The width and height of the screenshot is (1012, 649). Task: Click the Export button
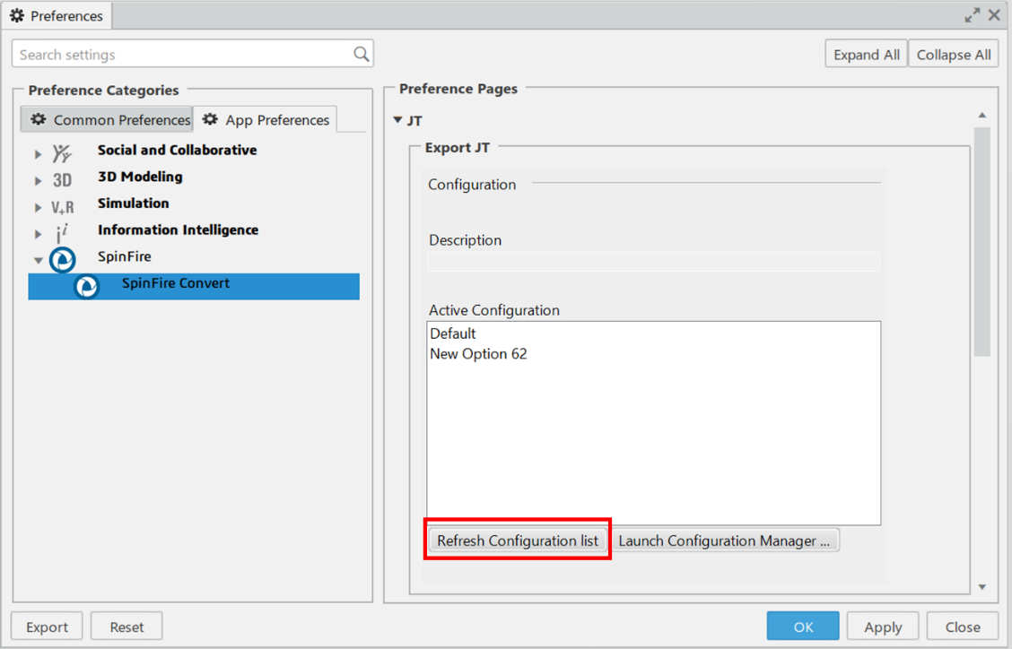click(x=48, y=627)
